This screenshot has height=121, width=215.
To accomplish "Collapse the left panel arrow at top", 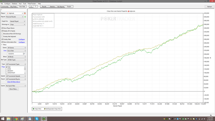I will [x=2, y=10].
